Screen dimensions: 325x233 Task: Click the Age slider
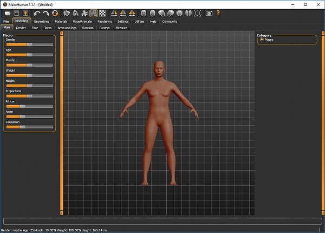[x=29, y=55]
